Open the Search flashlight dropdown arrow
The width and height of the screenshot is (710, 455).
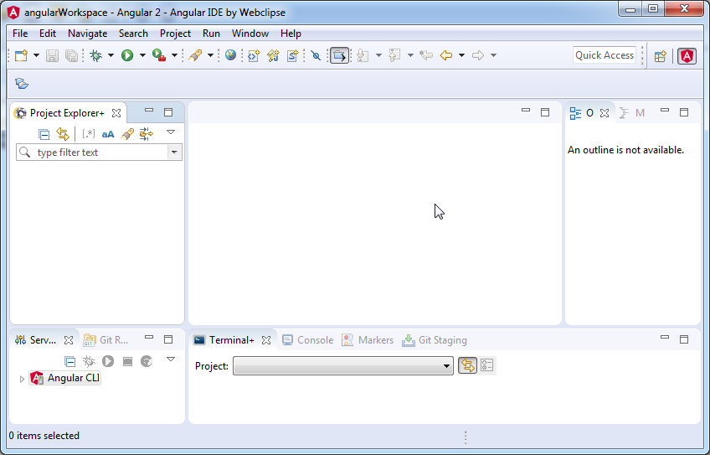coord(210,55)
